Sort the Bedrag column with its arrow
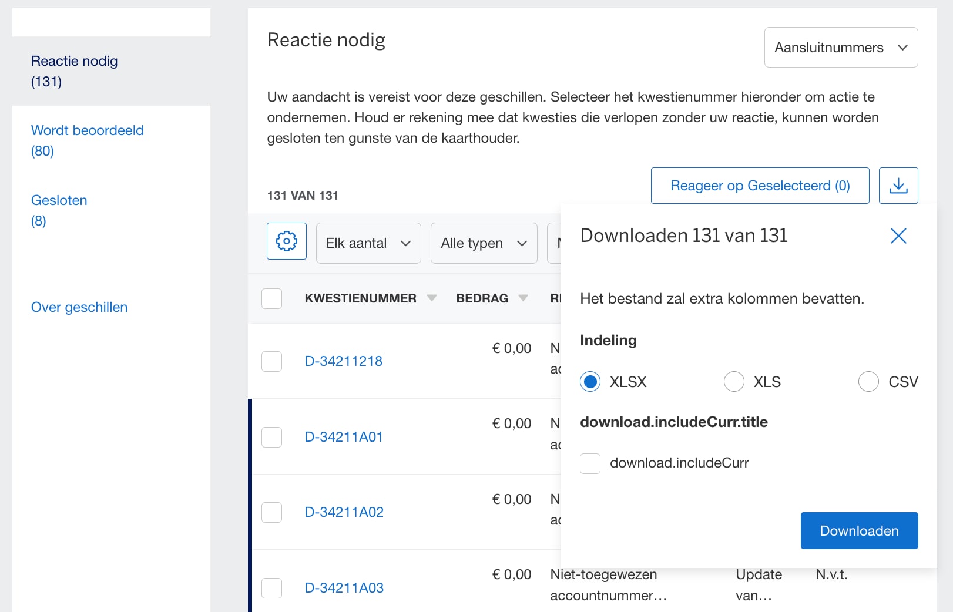Screen dimensions: 953x612 pyautogui.click(x=523, y=298)
